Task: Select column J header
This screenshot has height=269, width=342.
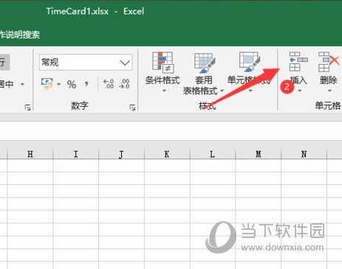Action: [121, 154]
